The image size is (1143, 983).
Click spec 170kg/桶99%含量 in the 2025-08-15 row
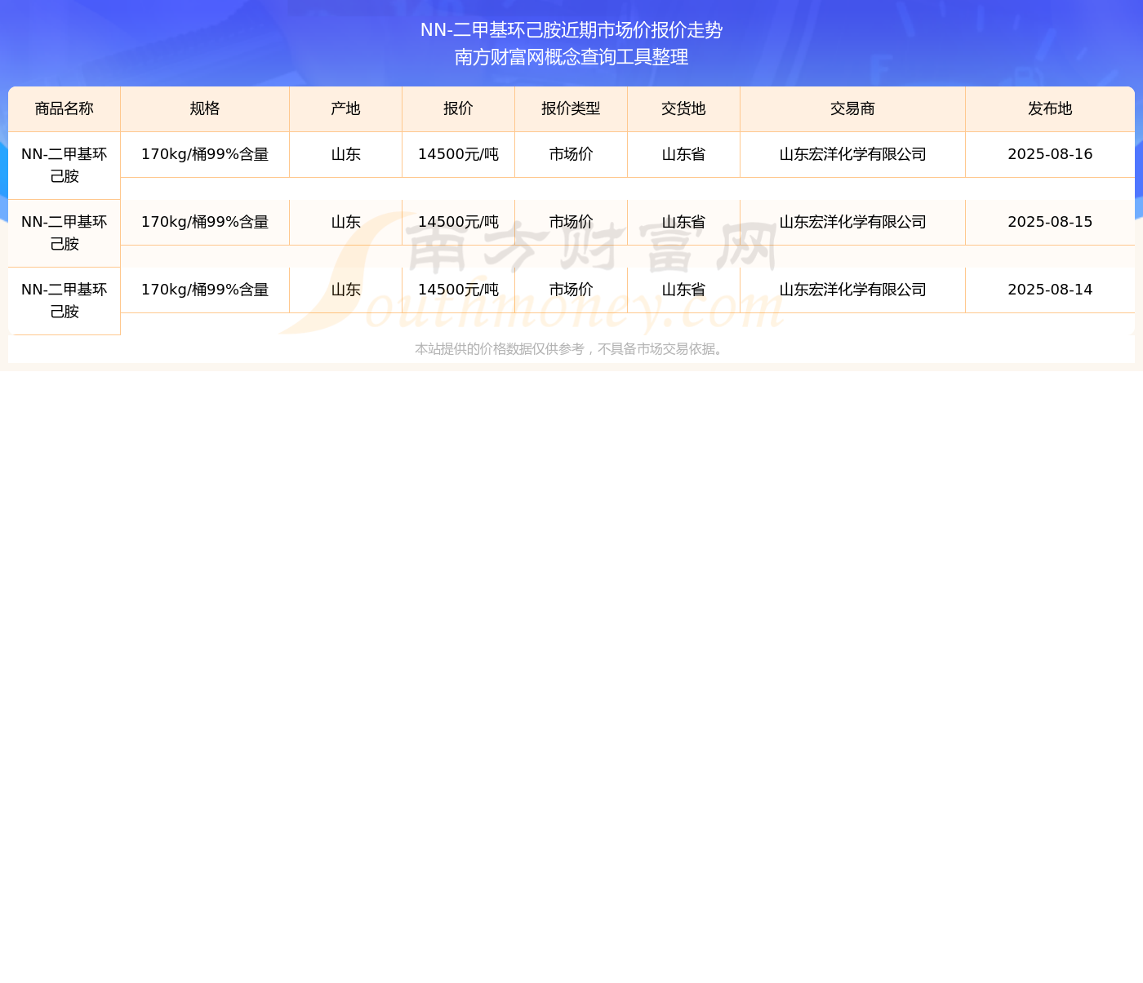tap(205, 222)
